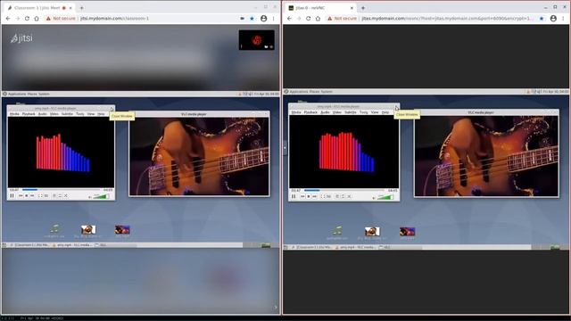Screen dimensions: 571x321
Task: Stop playback in left VLC player
Action: [26, 196]
